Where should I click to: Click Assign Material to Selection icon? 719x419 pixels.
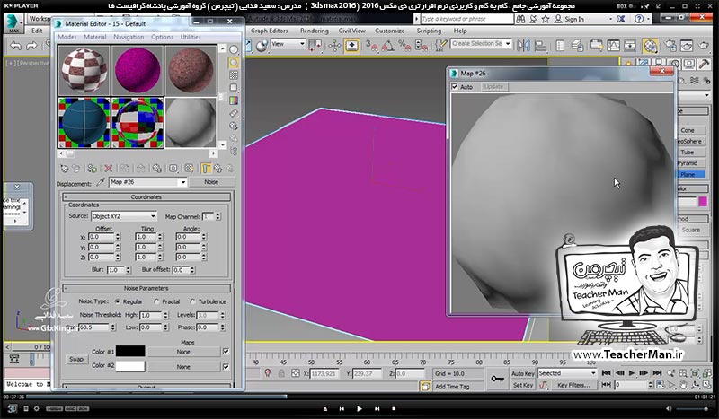(x=92, y=169)
